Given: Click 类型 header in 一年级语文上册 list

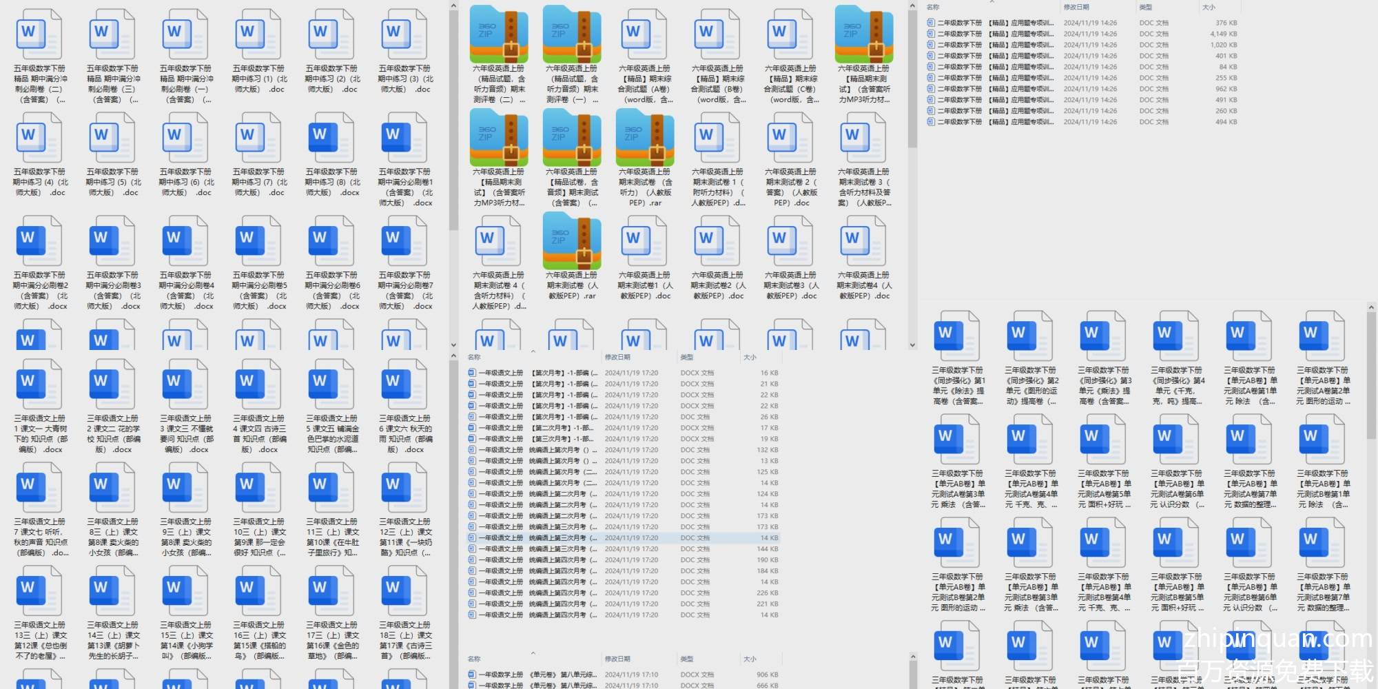Looking at the screenshot, I should (x=687, y=357).
